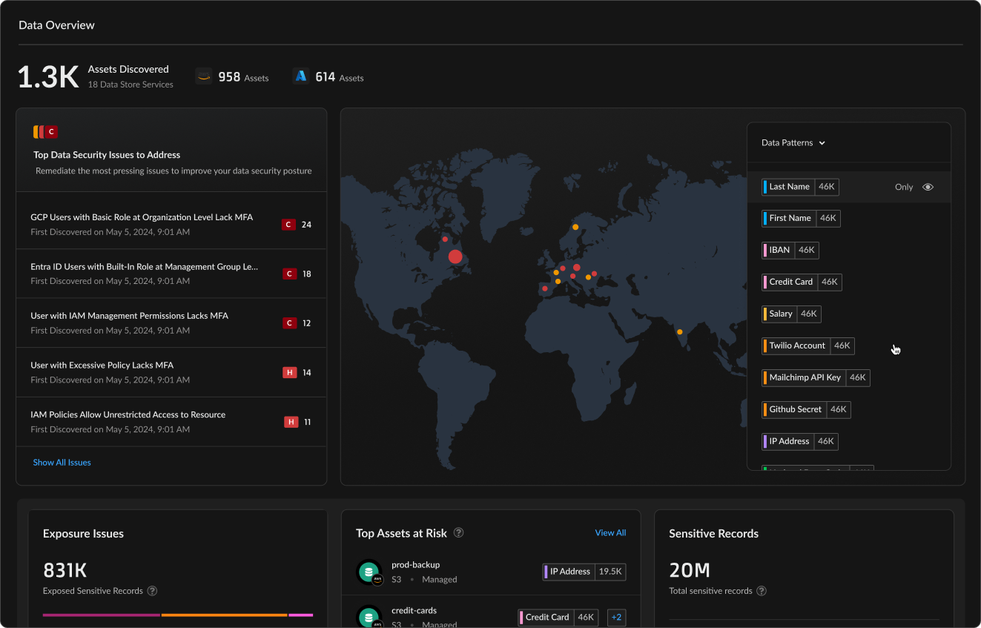Select the Mailchimp API Key pattern tag
The image size is (981, 628).
pyautogui.click(x=816, y=377)
